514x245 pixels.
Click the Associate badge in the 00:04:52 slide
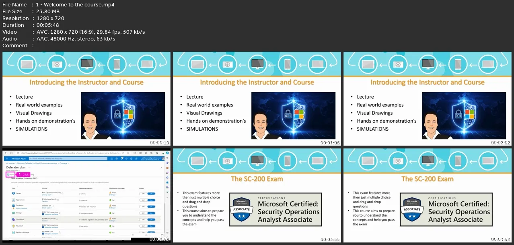(412, 210)
